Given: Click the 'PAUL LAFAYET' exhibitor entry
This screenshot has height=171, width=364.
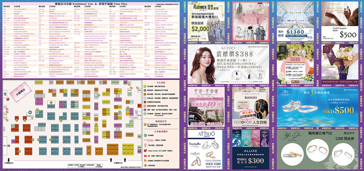Looking at the screenshot, I should 18,61.
